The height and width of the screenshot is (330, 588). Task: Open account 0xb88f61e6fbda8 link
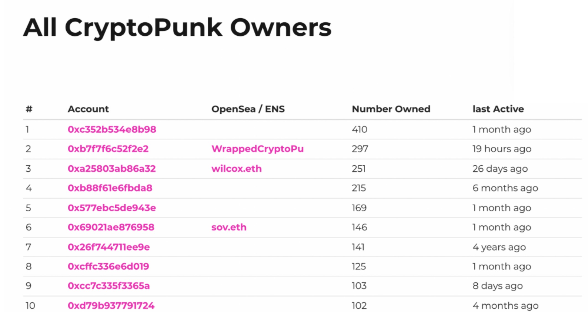pos(110,188)
